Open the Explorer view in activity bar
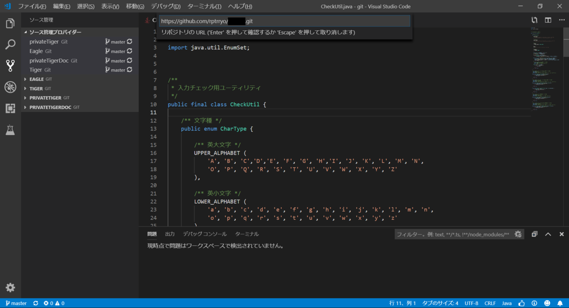The image size is (569, 308). pos(10,24)
